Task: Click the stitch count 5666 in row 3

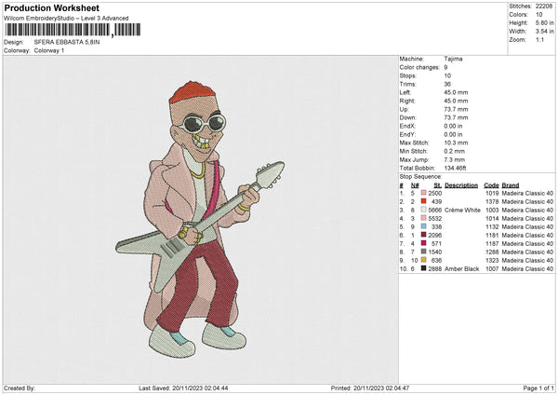Action: click(435, 210)
